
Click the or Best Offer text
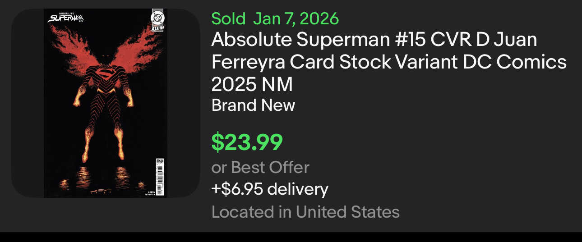pos(260,167)
